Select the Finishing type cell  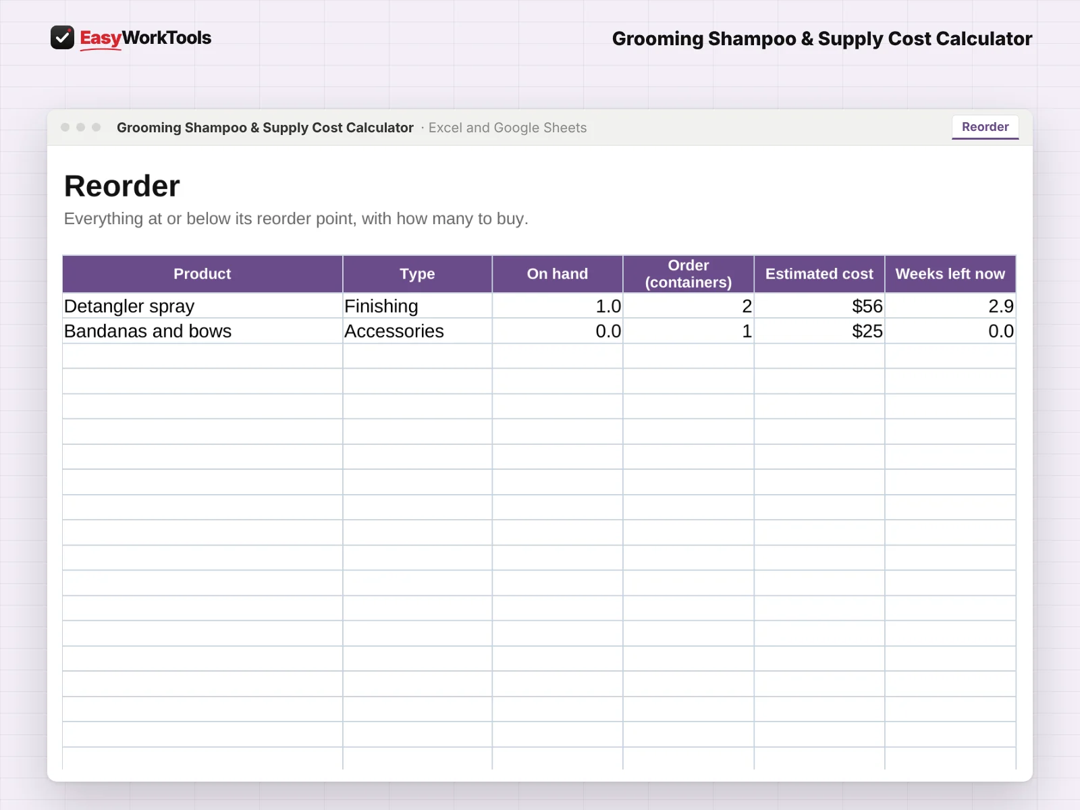(417, 306)
